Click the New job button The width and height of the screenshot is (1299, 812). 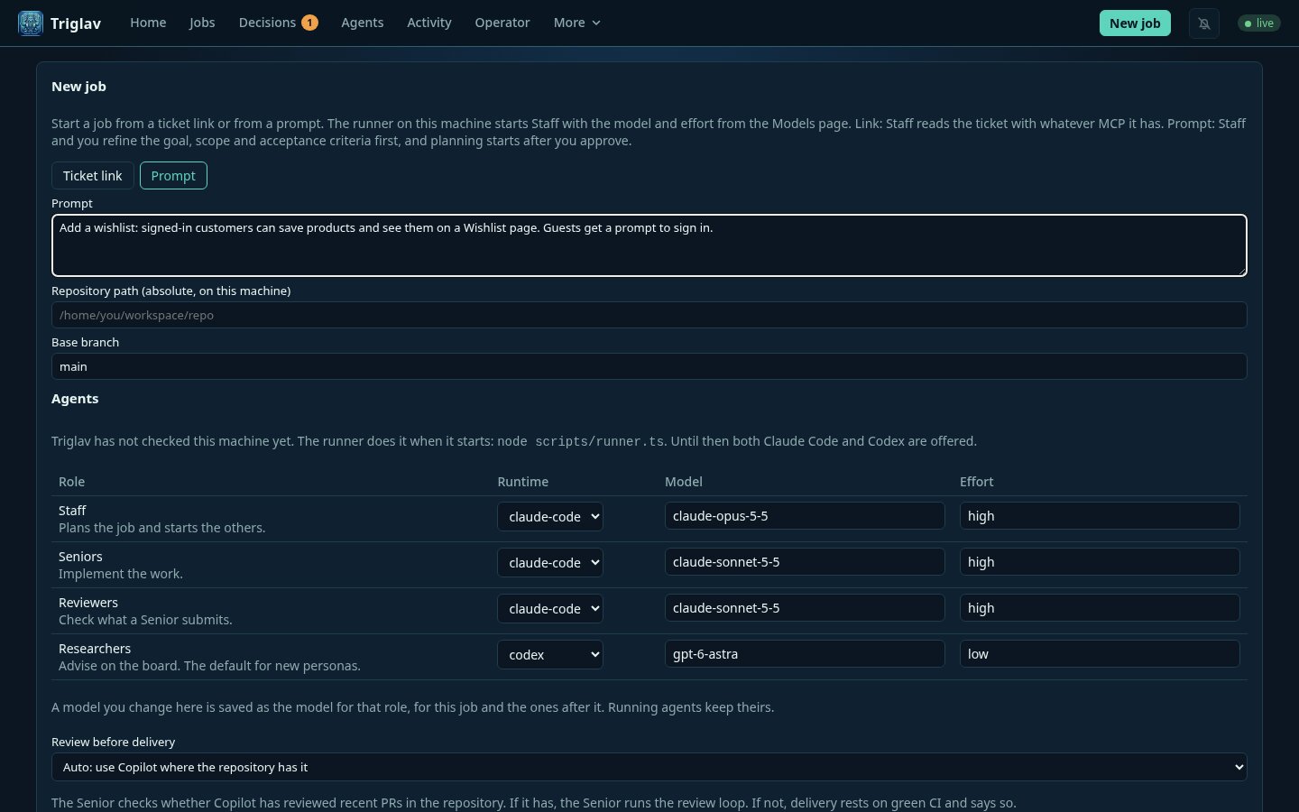(1135, 23)
